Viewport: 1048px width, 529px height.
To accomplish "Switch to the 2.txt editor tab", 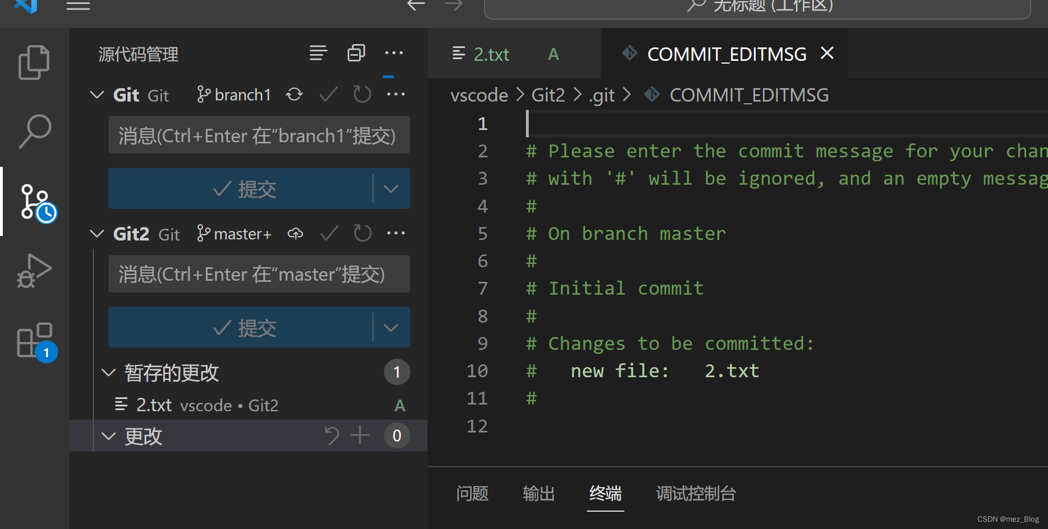I will [x=514, y=54].
